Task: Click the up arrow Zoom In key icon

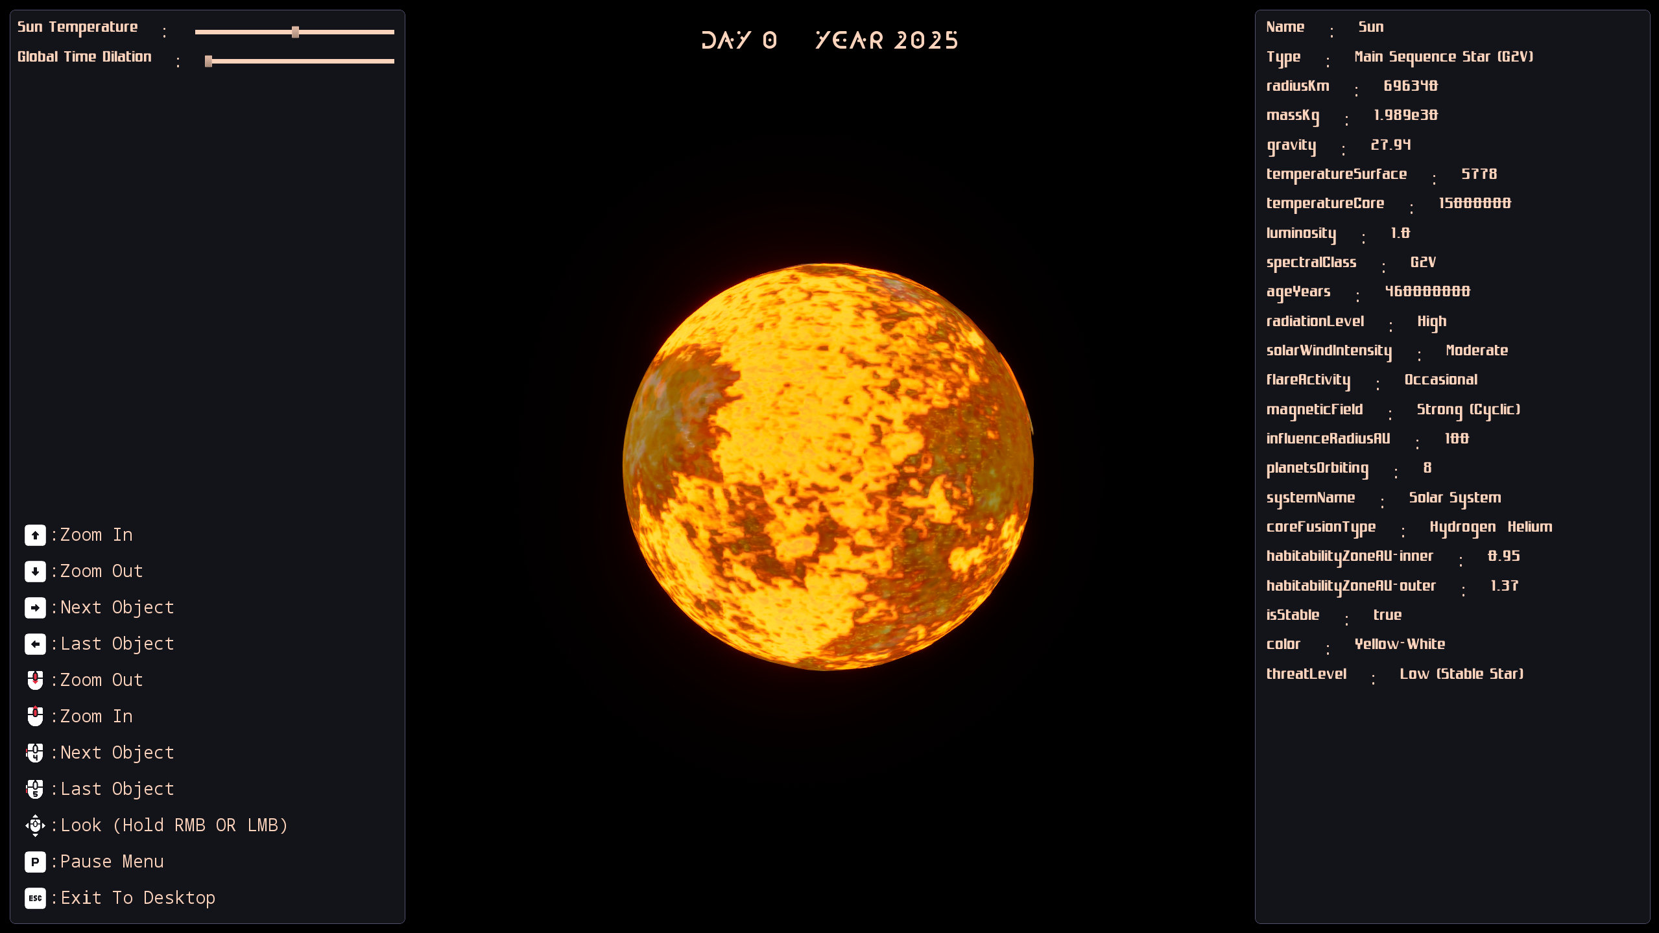Action: point(35,535)
